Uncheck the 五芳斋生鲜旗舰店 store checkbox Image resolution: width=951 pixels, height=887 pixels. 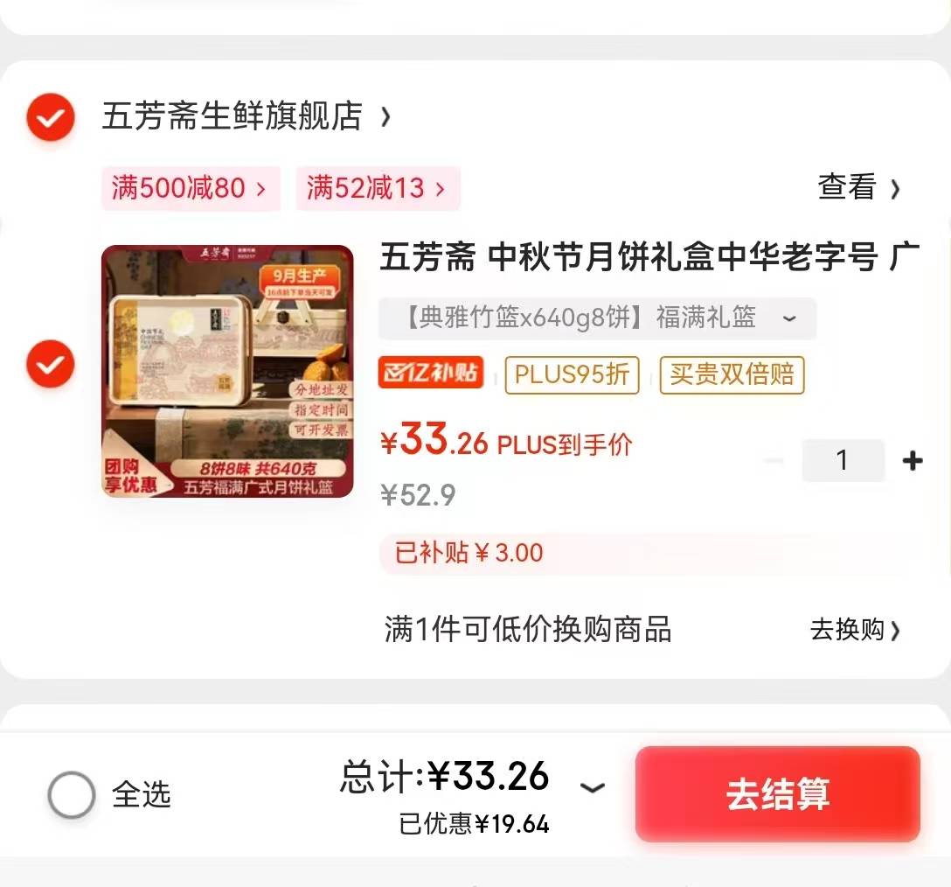(x=51, y=117)
